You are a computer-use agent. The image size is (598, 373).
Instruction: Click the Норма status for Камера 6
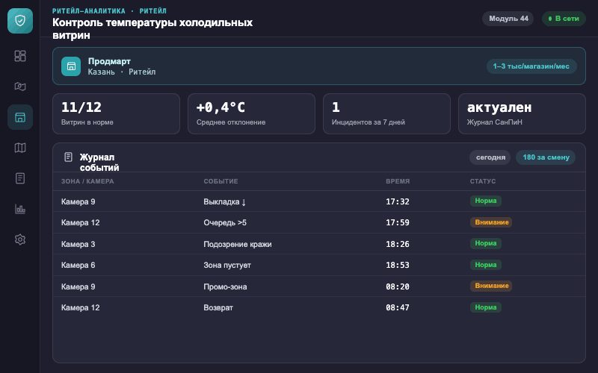coord(485,265)
